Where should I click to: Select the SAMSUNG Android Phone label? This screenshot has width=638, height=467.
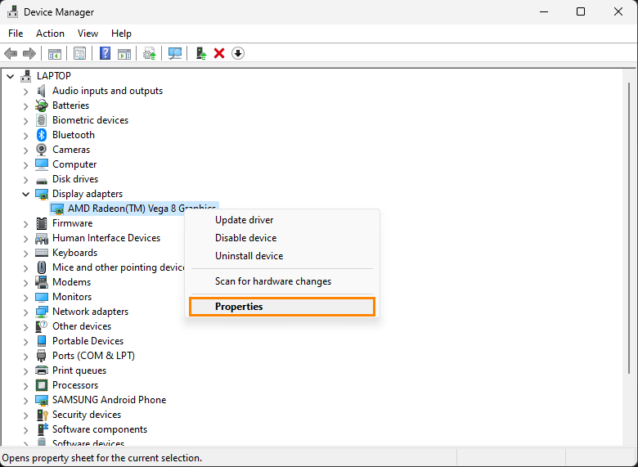109,400
